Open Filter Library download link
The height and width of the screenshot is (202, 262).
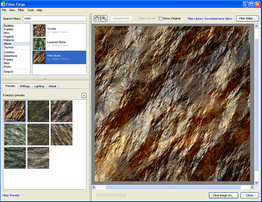tap(210, 19)
